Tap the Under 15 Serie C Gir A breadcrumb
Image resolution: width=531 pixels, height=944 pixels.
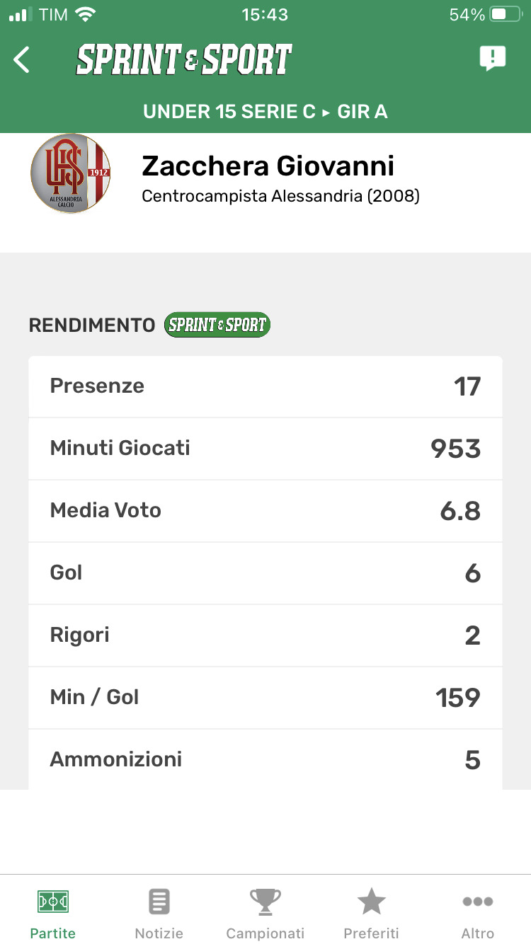[265, 112]
